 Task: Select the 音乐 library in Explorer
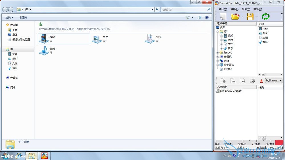point(47,50)
